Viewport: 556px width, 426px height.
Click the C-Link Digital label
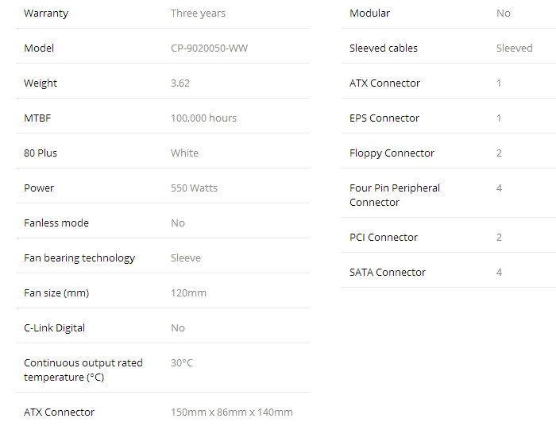(54, 328)
